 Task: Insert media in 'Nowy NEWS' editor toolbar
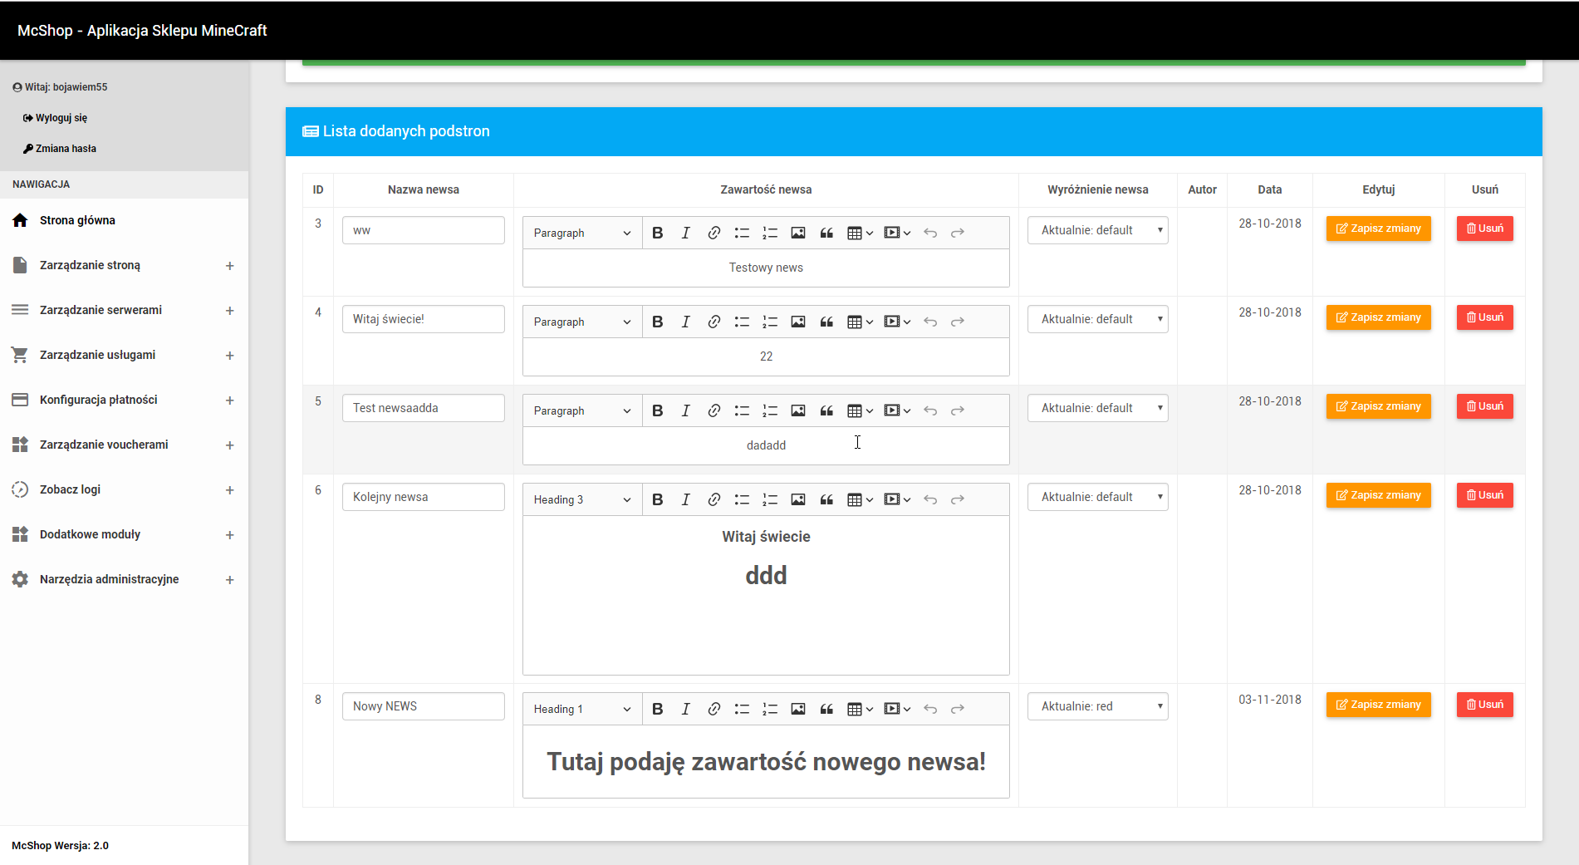(x=896, y=709)
